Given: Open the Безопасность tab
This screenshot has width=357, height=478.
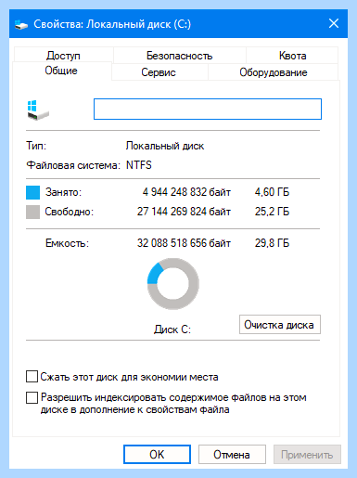Looking at the screenshot, I should click(x=179, y=56).
